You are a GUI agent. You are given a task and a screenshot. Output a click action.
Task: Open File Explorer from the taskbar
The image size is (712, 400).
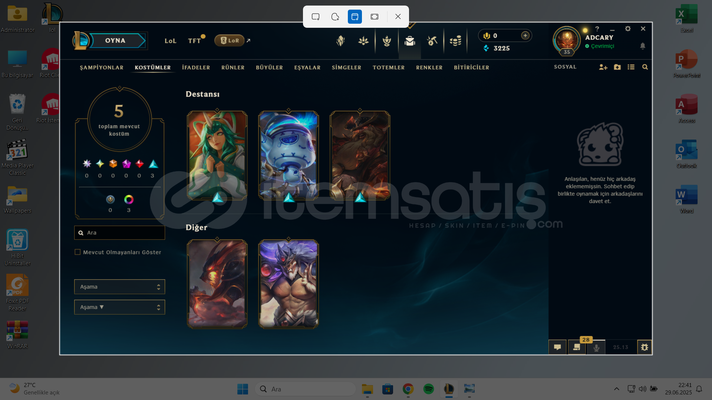367,389
